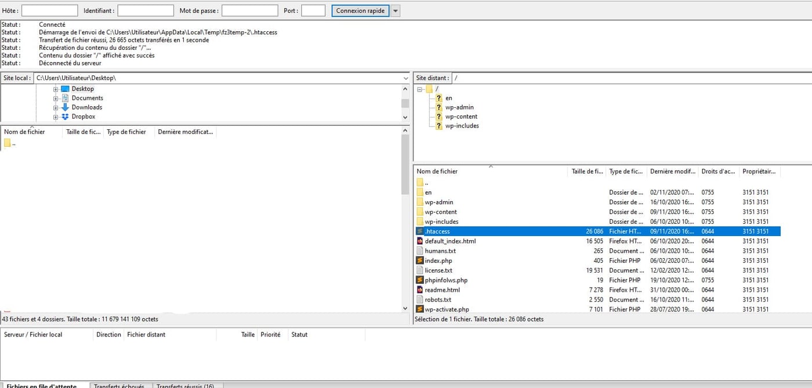Viewport: 812px width, 388px height.
Task: Click the .htaccess file icon
Action: pos(420,231)
